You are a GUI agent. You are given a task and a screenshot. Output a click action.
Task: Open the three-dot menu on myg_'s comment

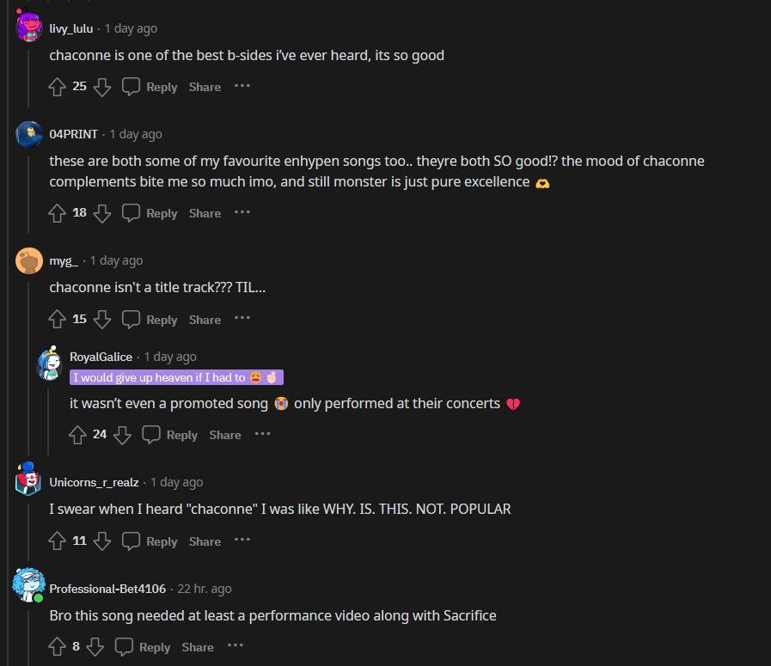242,319
